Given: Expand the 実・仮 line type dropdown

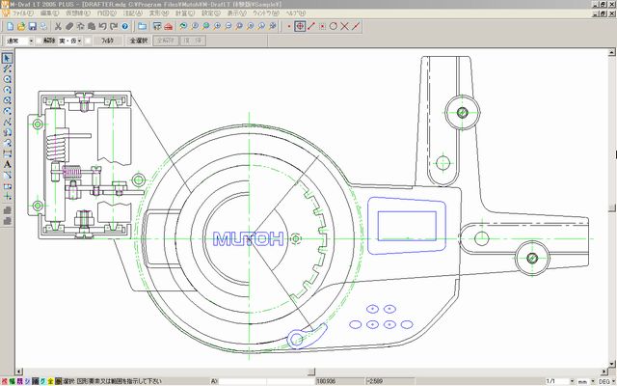Looking at the screenshot, I should [x=79, y=41].
